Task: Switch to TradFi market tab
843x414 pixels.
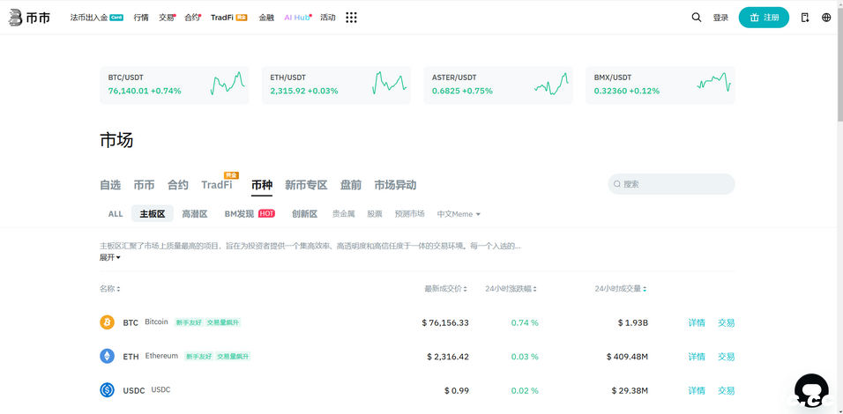Action: click(217, 185)
